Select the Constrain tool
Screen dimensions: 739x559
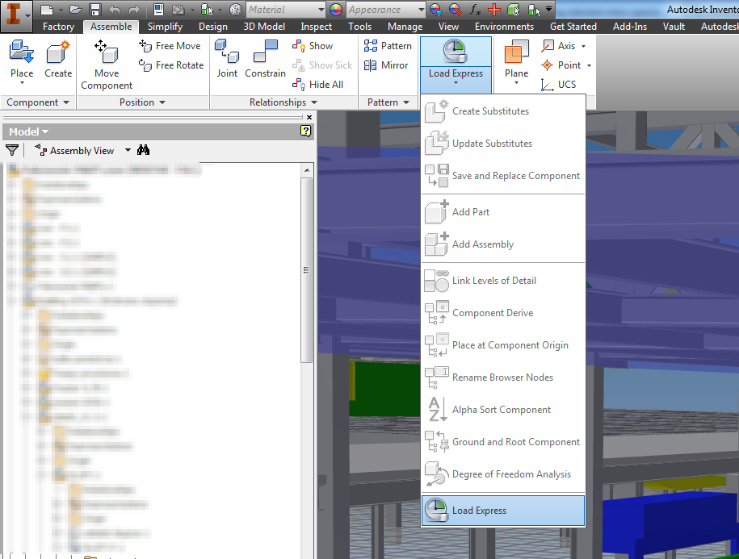pos(265,58)
